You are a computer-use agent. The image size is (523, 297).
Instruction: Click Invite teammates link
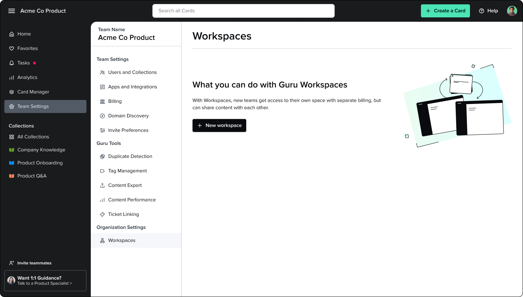[35, 263]
